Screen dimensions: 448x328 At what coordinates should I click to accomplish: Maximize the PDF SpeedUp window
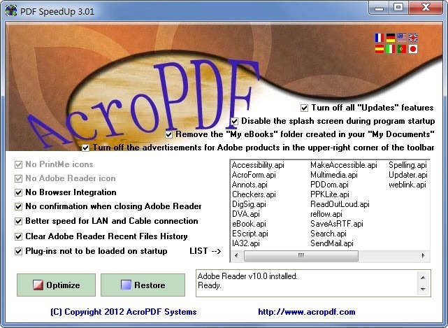[x=398, y=8]
